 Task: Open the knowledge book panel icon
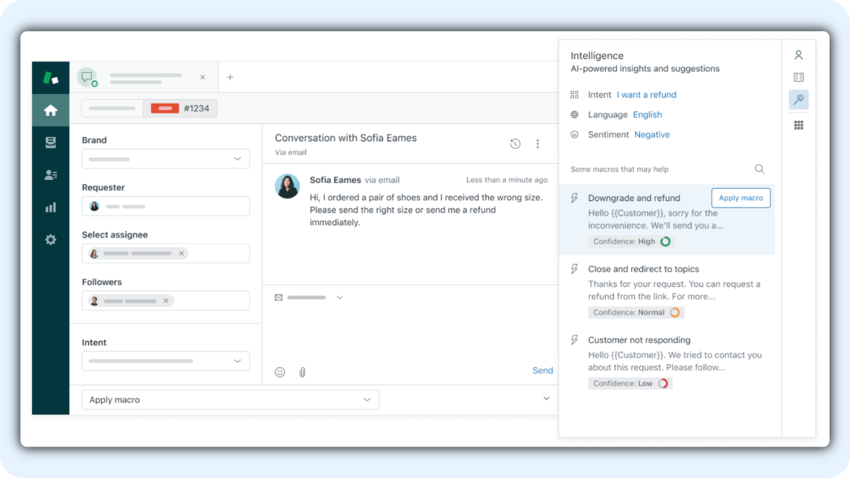[798, 77]
